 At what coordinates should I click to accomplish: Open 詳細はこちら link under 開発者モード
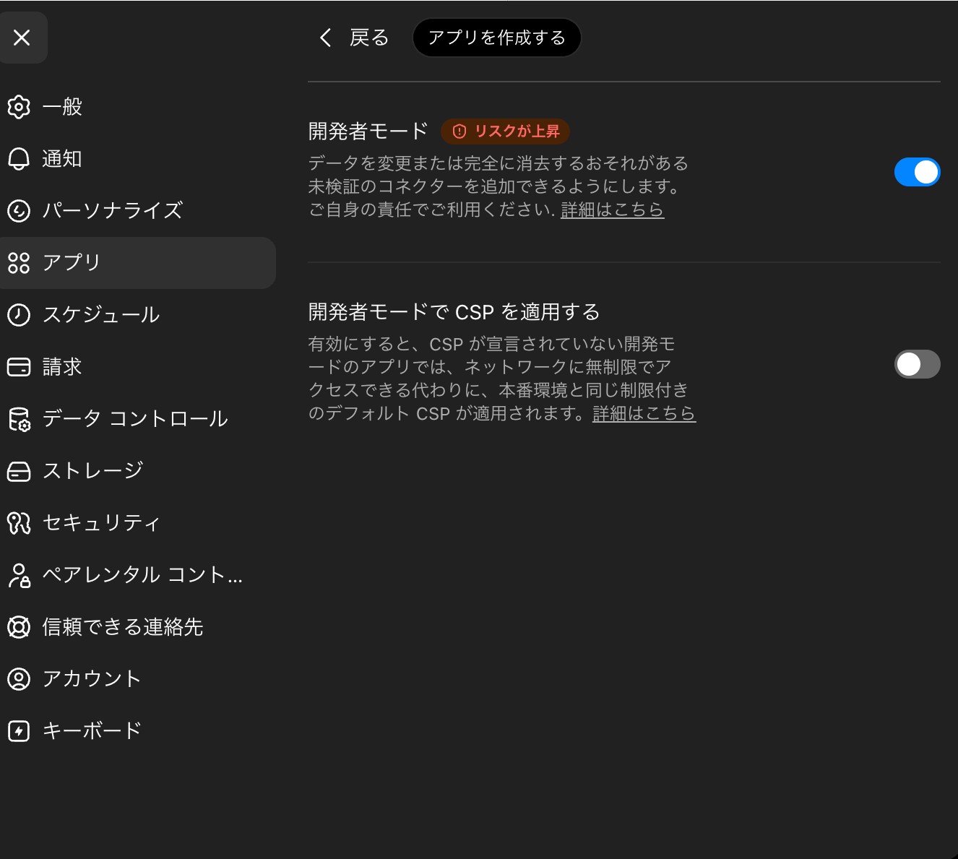tap(613, 210)
